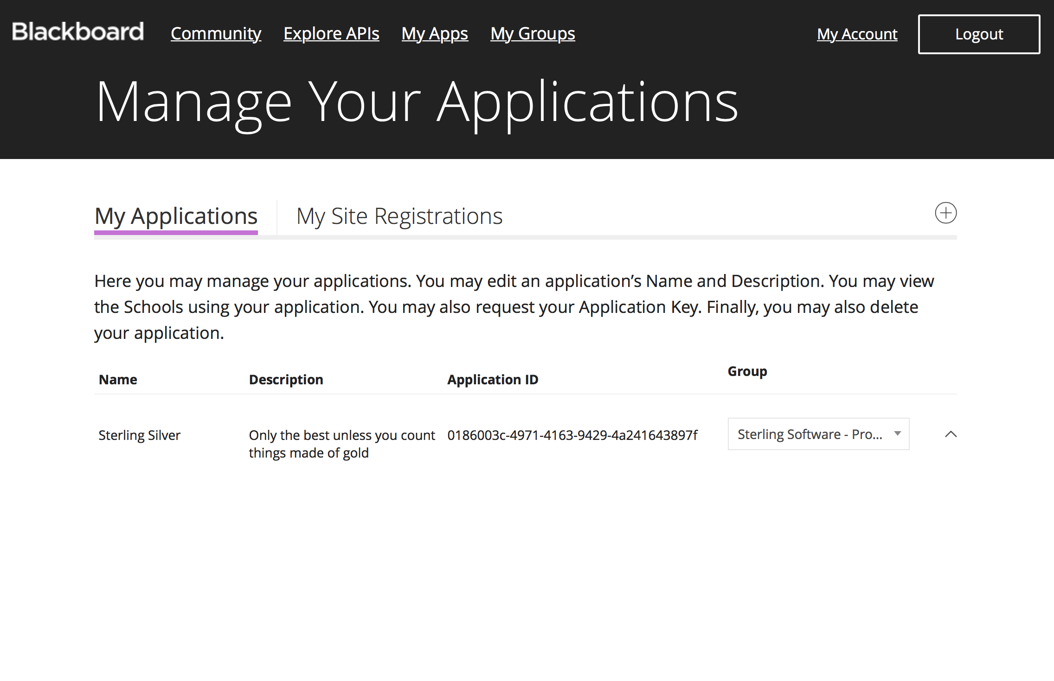1054x681 pixels.
Task: Select the My Applications tab
Action: pyautogui.click(x=176, y=216)
